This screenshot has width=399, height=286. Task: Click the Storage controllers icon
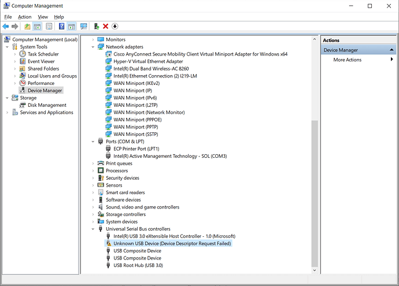(101, 214)
